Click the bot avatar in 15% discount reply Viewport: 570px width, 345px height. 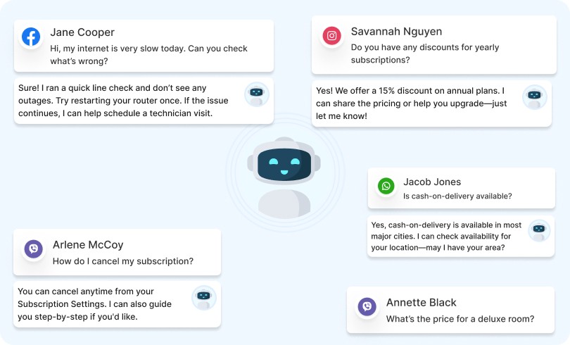tap(534, 96)
